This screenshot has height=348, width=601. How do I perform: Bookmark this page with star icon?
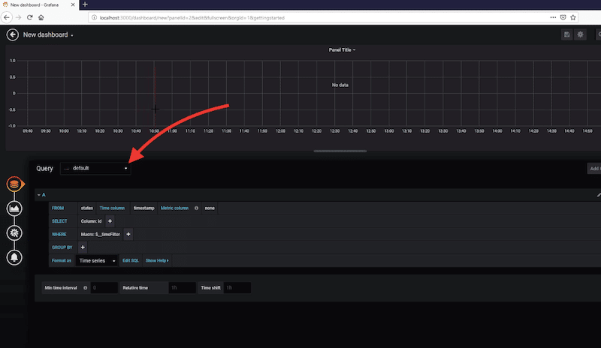coord(573,17)
